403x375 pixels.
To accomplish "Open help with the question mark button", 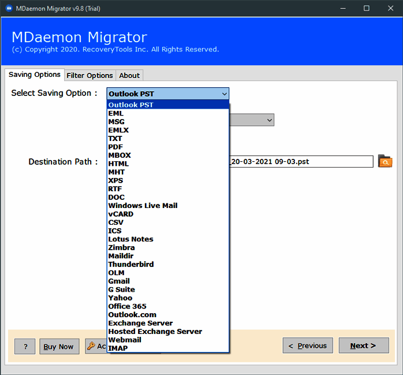I will coord(25,346).
